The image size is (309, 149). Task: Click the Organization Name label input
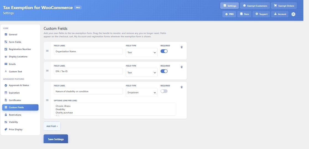(x=88, y=51)
